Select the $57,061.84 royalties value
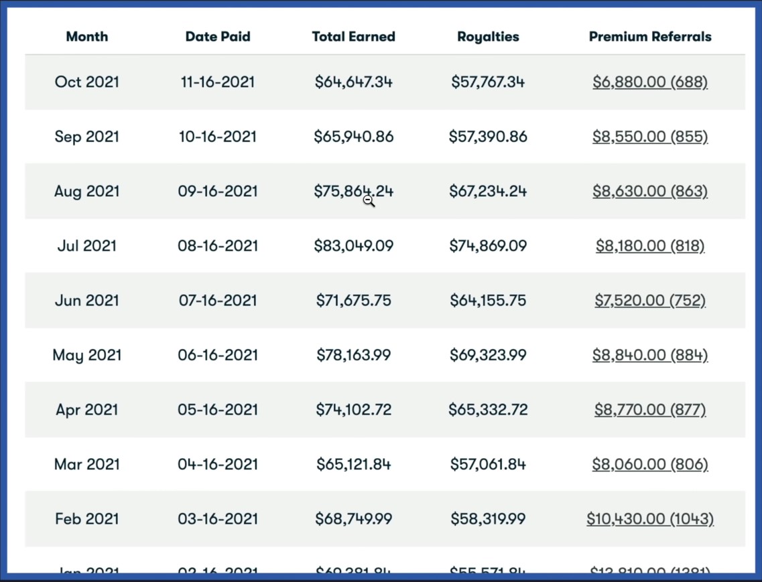 point(488,464)
